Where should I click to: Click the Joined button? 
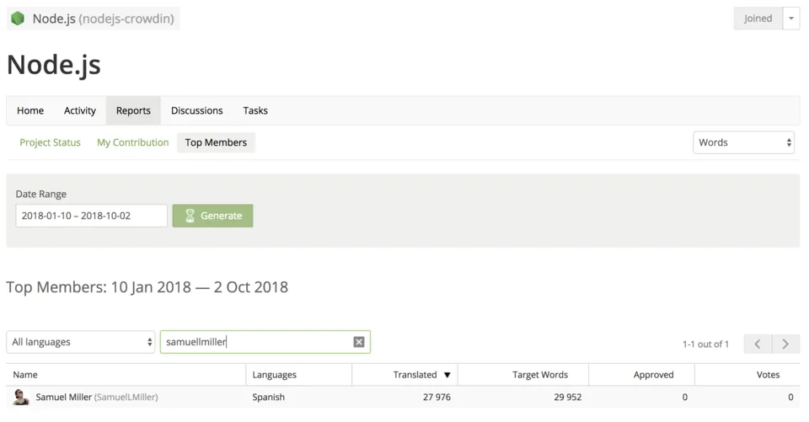point(758,19)
